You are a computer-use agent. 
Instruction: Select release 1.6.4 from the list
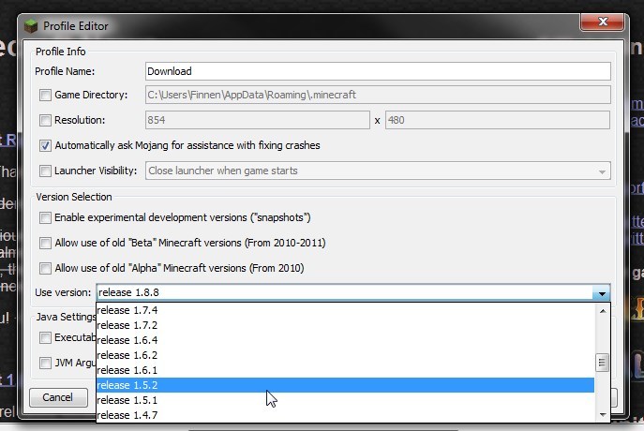[345, 340]
